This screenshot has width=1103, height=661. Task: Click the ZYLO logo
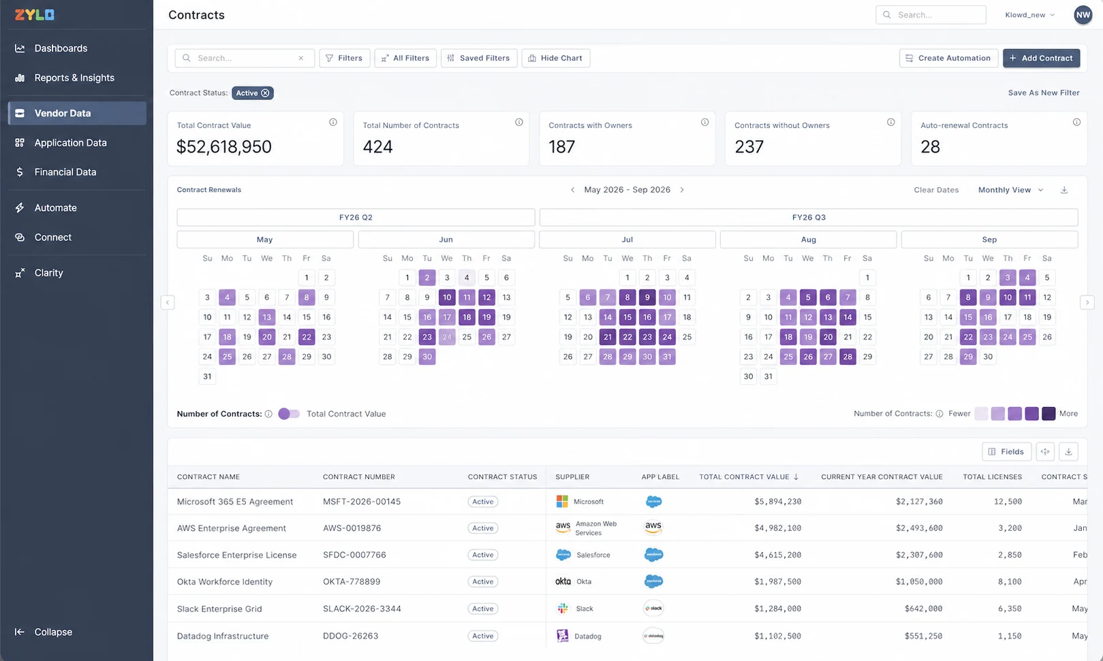[x=35, y=14]
